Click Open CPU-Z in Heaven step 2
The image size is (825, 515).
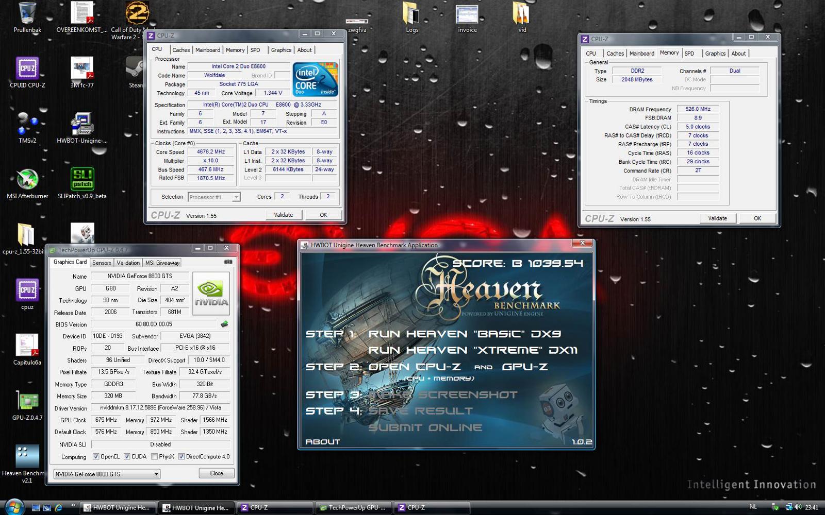tap(415, 367)
